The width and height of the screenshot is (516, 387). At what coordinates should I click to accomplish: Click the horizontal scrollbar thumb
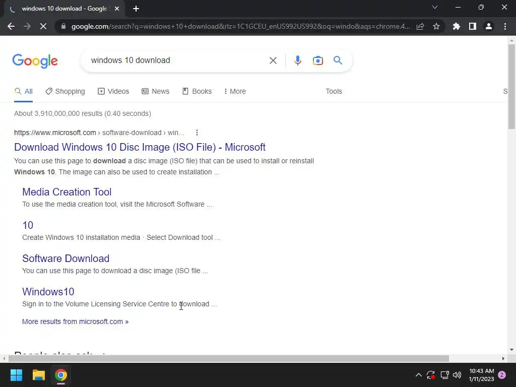[228, 358]
